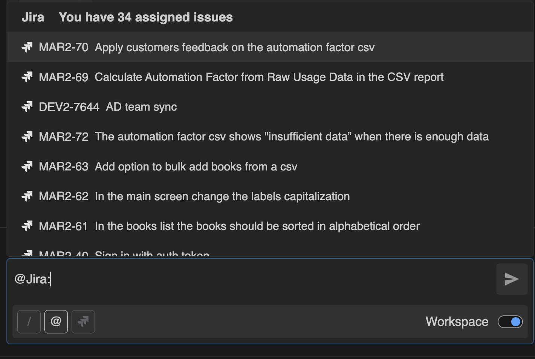
Task: Click the Workspace label text
Action: click(x=457, y=322)
